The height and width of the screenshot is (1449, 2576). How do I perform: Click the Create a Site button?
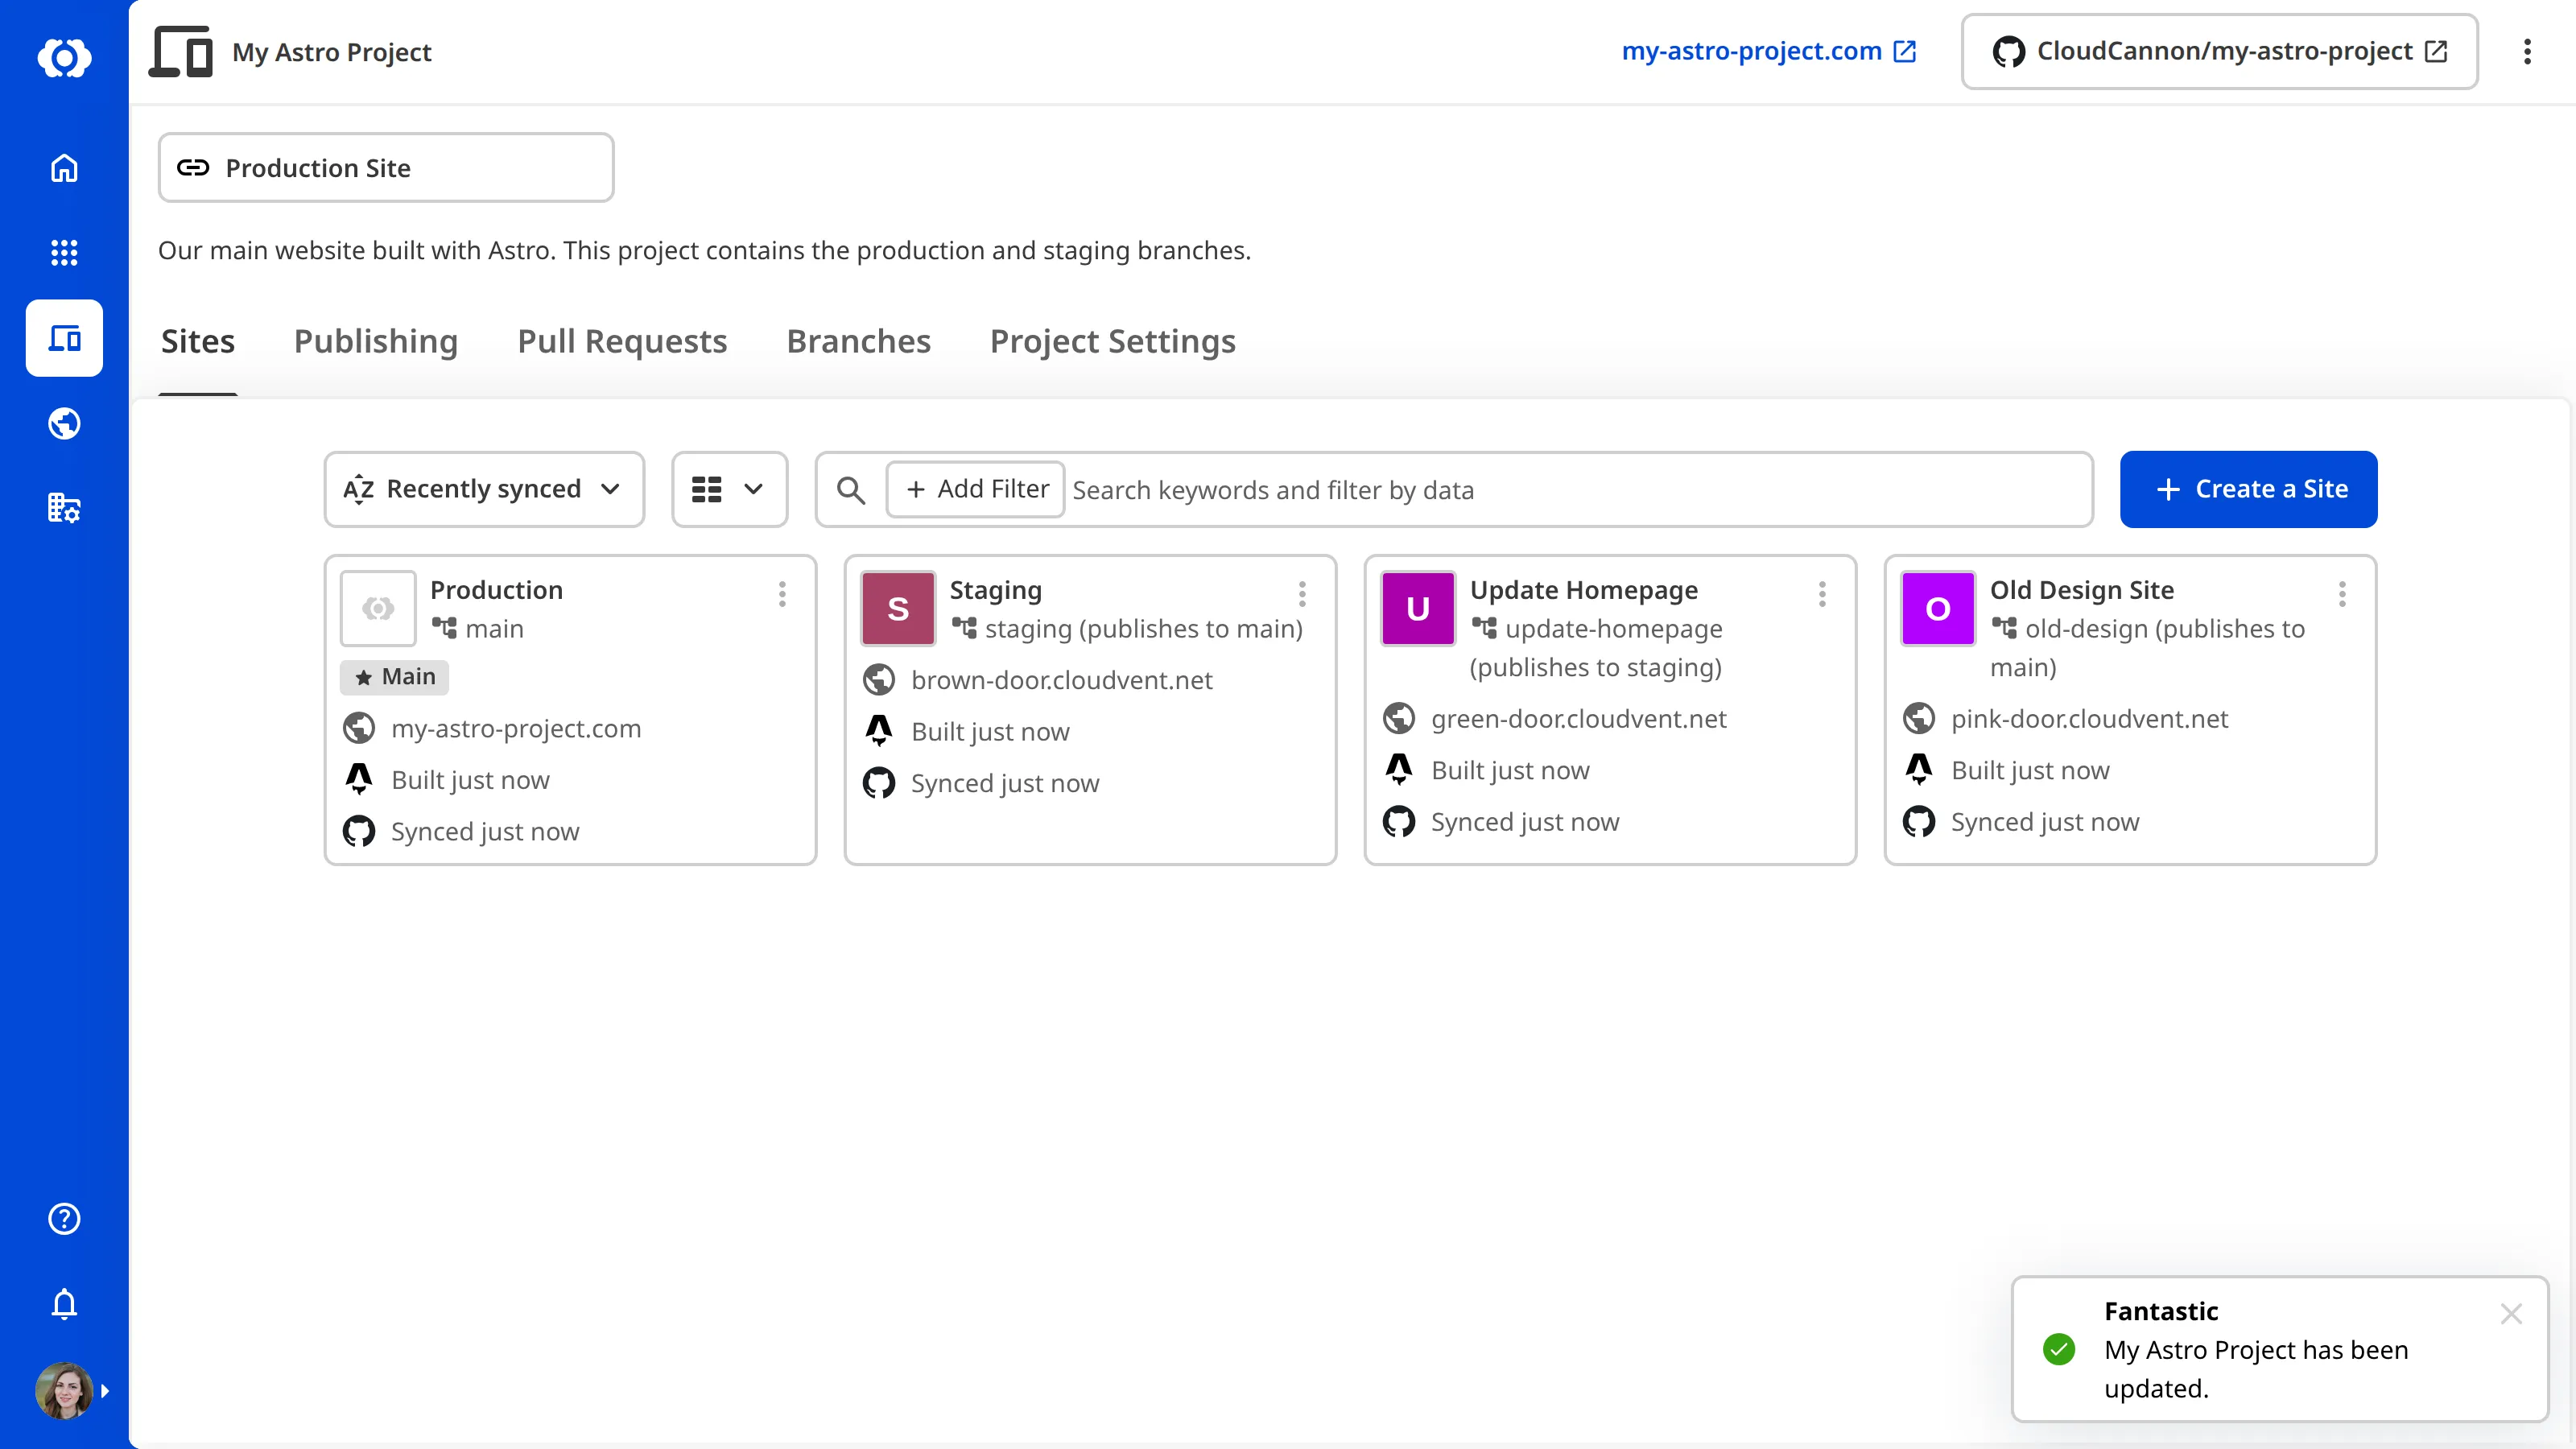(2249, 489)
